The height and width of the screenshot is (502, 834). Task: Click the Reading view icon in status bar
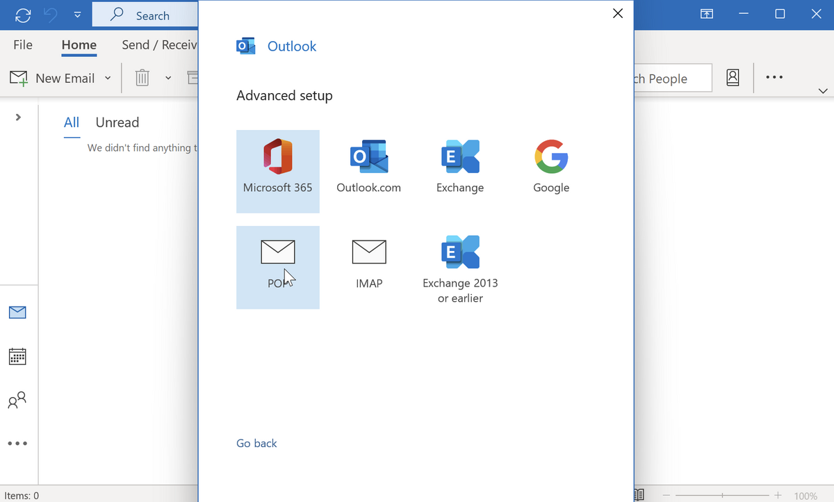(x=639, y=495)
